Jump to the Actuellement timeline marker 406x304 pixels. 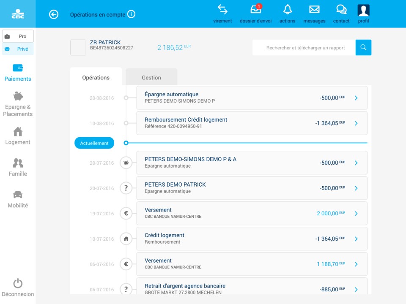click(94, 143)
